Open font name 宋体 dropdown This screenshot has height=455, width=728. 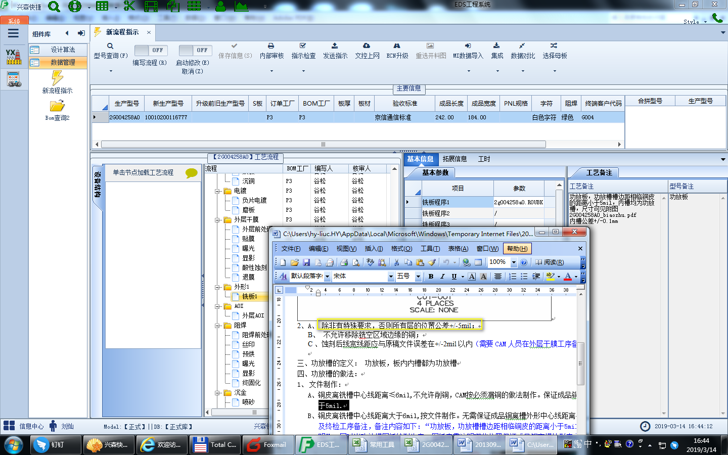click(391, 277)
